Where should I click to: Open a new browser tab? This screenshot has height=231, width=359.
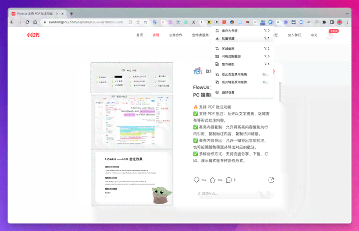coord(72,14)
